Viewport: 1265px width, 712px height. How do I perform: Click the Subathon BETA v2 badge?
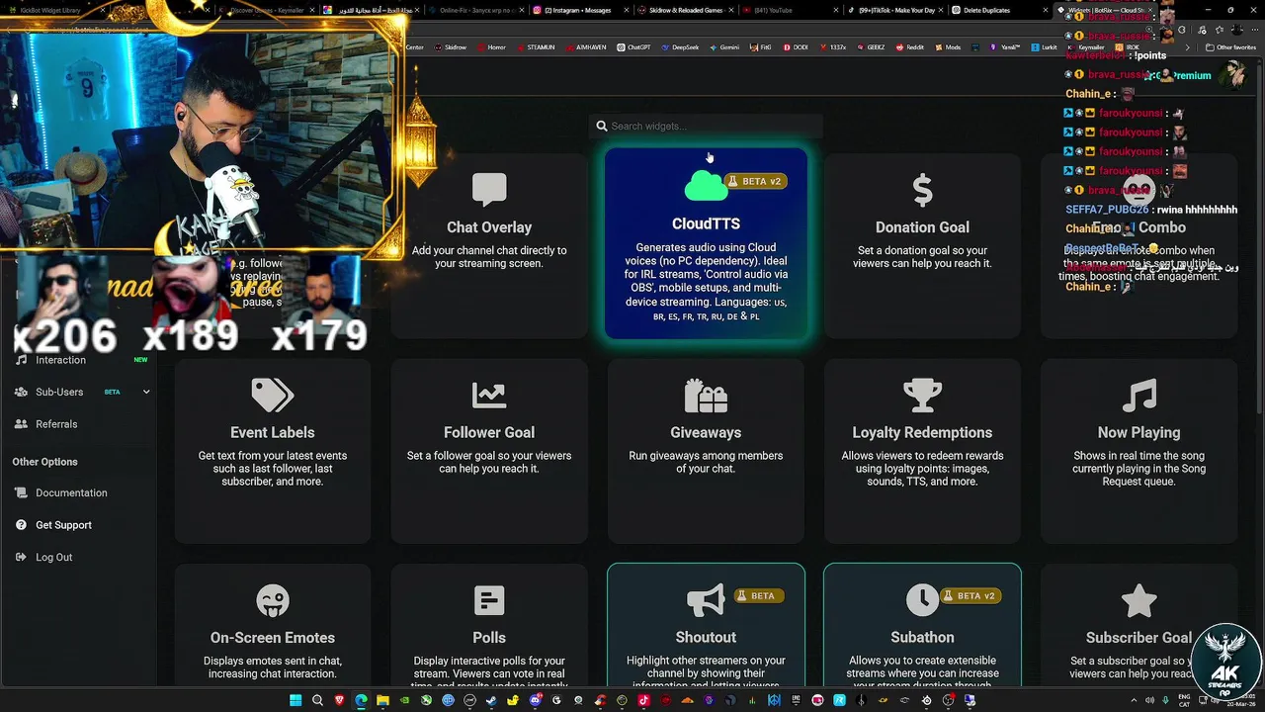(972, 595)
